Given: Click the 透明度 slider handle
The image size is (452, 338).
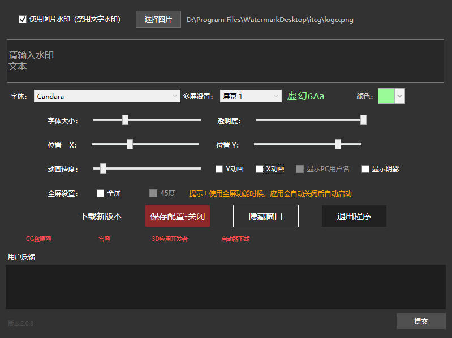Looking at the screenshot, I should click(x=363, y=120).
